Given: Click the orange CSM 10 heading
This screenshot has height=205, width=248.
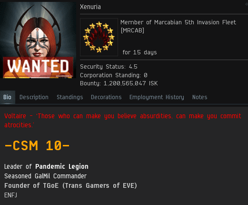Looking at the screenshot, I should click(37, 145).
